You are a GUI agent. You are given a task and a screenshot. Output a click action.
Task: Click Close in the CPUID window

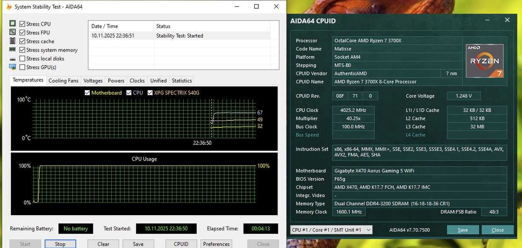(x=497, y=230)
